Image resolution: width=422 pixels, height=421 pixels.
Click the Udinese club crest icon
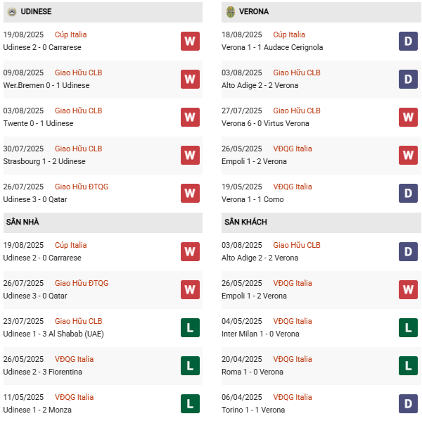coord(12,12)
